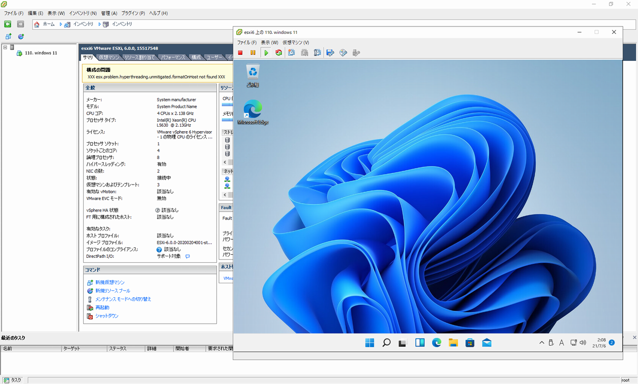Open Mail app from the VM taskbar
This screenshot has height=384, width=638.
click(x=486, y=343)
